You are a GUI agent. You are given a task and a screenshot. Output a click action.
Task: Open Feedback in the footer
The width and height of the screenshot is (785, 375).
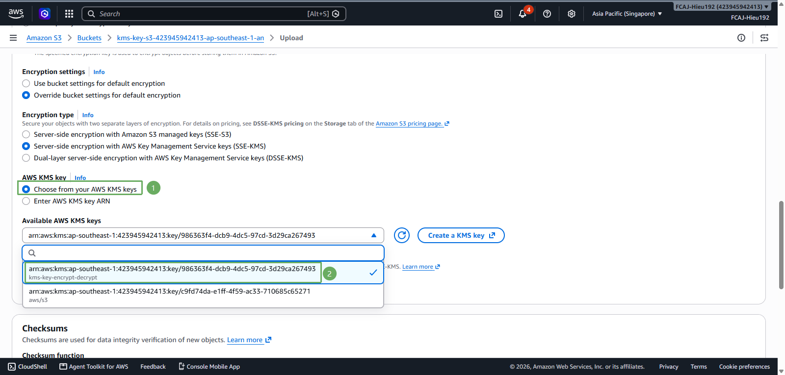pyautogui.click(x=153, y=367)
